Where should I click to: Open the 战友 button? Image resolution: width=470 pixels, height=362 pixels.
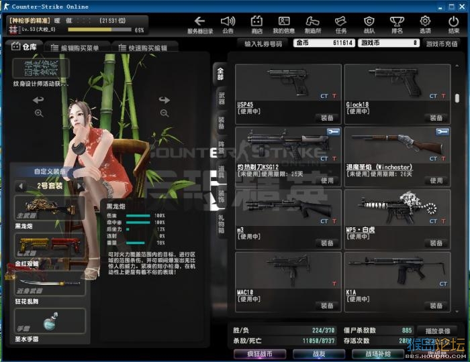[319, 354]
